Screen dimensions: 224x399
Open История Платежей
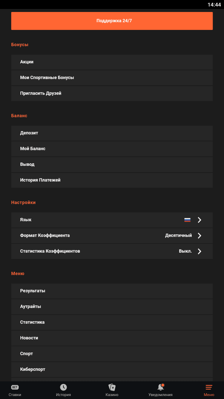(x=40, y=180)
